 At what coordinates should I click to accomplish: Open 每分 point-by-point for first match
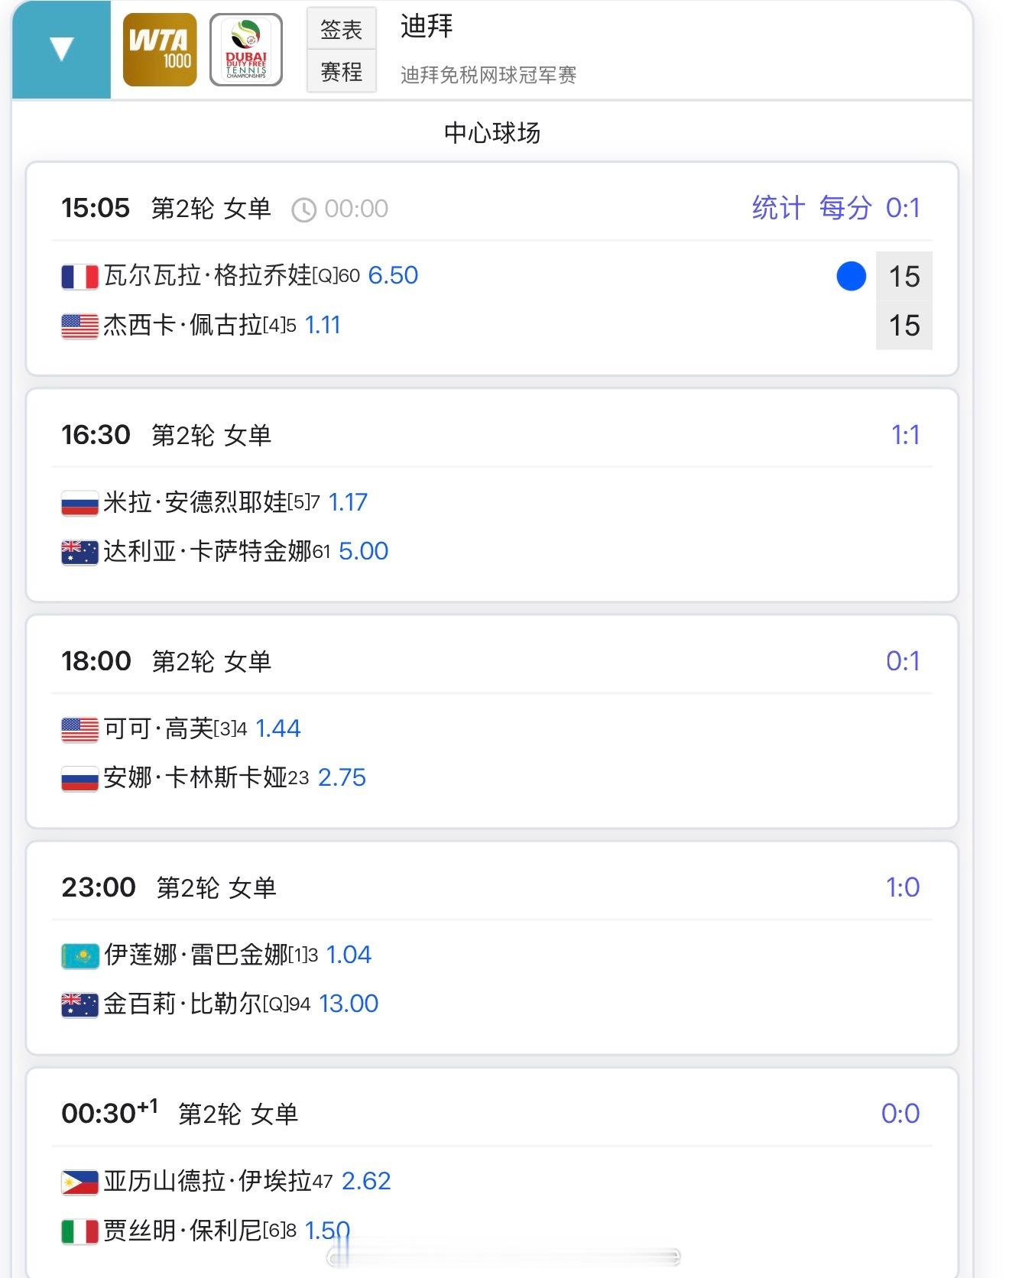pos(845,208)
